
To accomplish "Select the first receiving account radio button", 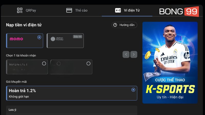I will [44, 63].
